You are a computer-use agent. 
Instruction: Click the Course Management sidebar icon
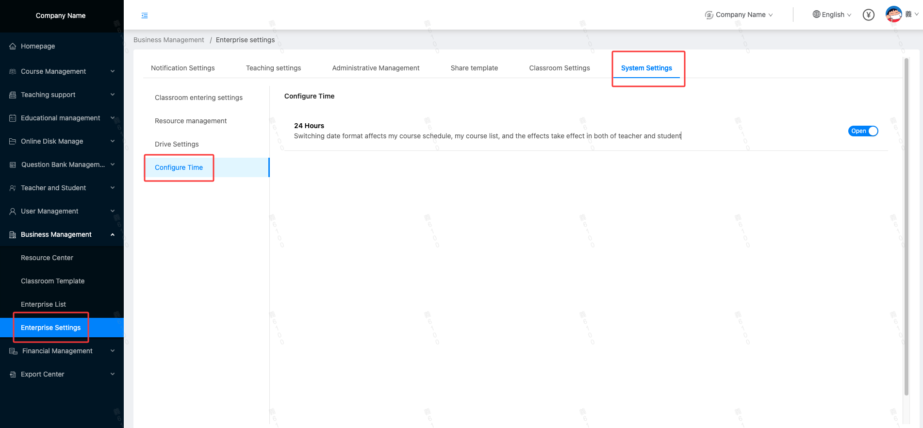(13, 71)
